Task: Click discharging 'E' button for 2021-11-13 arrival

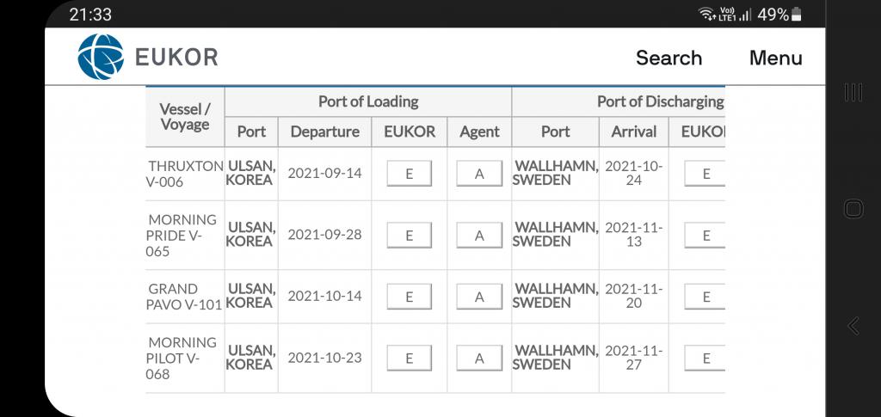Action: (705, 236)
